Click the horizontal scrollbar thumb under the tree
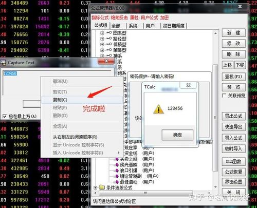Screen dimensions: 257x208 [145, 193]
